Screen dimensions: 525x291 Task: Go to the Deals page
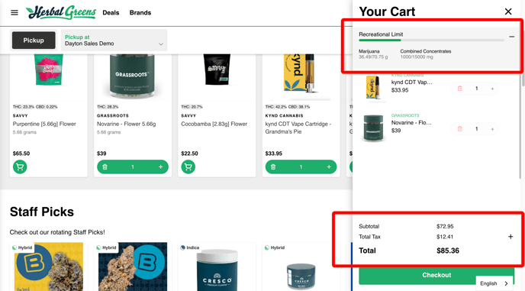pos(111,13)
